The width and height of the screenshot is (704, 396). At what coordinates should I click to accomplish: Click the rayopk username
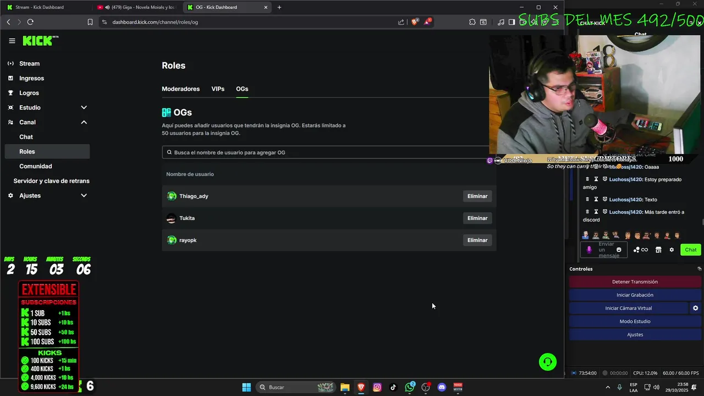(188, 240)
